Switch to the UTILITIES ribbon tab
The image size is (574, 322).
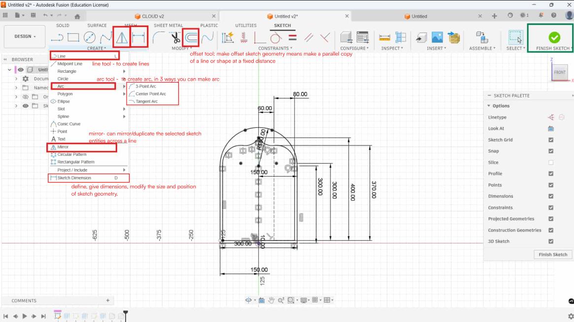(x=246, y=26)
